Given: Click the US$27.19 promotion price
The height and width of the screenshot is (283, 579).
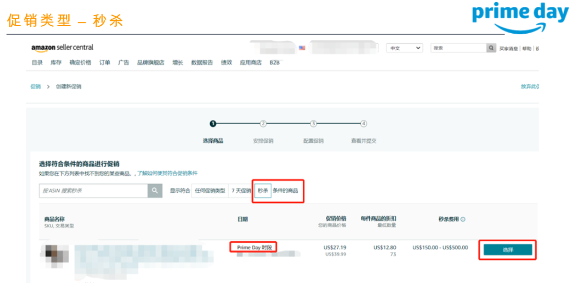Looking at the screenshot, I should click(335, 247).
